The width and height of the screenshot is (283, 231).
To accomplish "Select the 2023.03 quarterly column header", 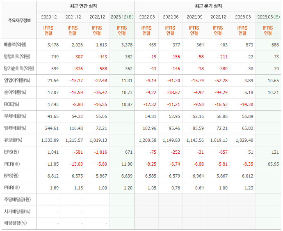I will pyautogui.click(x=243, y=17).
